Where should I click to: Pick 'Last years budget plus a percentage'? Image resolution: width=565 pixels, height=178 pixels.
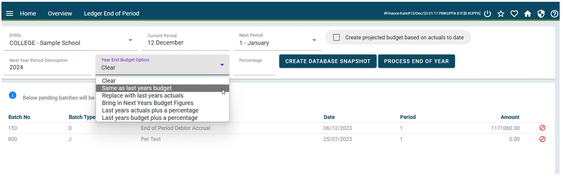(162, 118)
